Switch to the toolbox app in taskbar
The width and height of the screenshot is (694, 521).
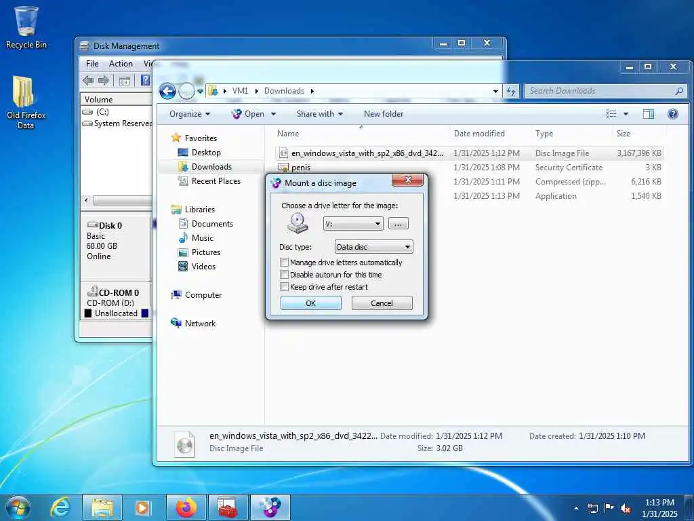point(228,507)
